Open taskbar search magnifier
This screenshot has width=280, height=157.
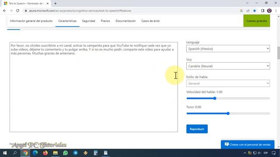tap(15, 153)
